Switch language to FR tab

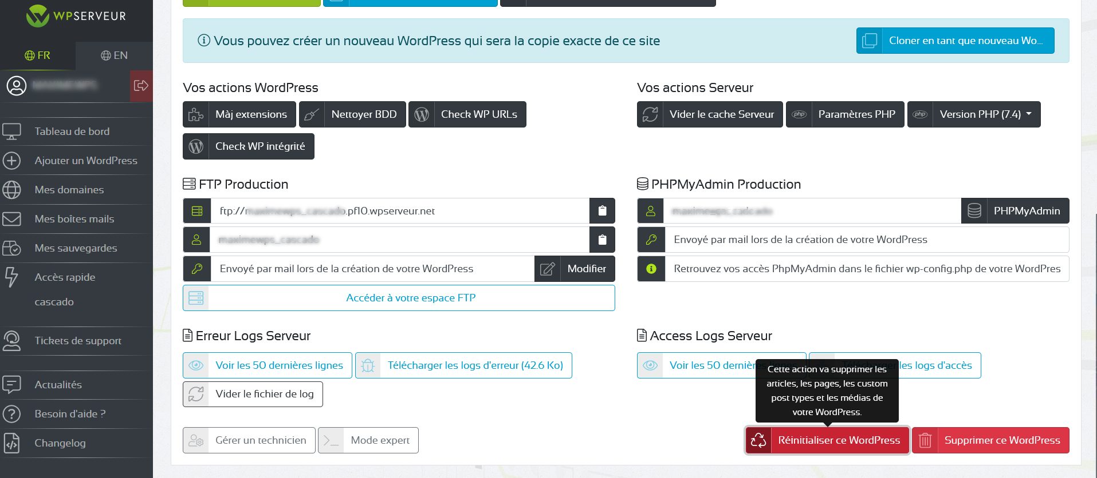click(x=37, y=55)
